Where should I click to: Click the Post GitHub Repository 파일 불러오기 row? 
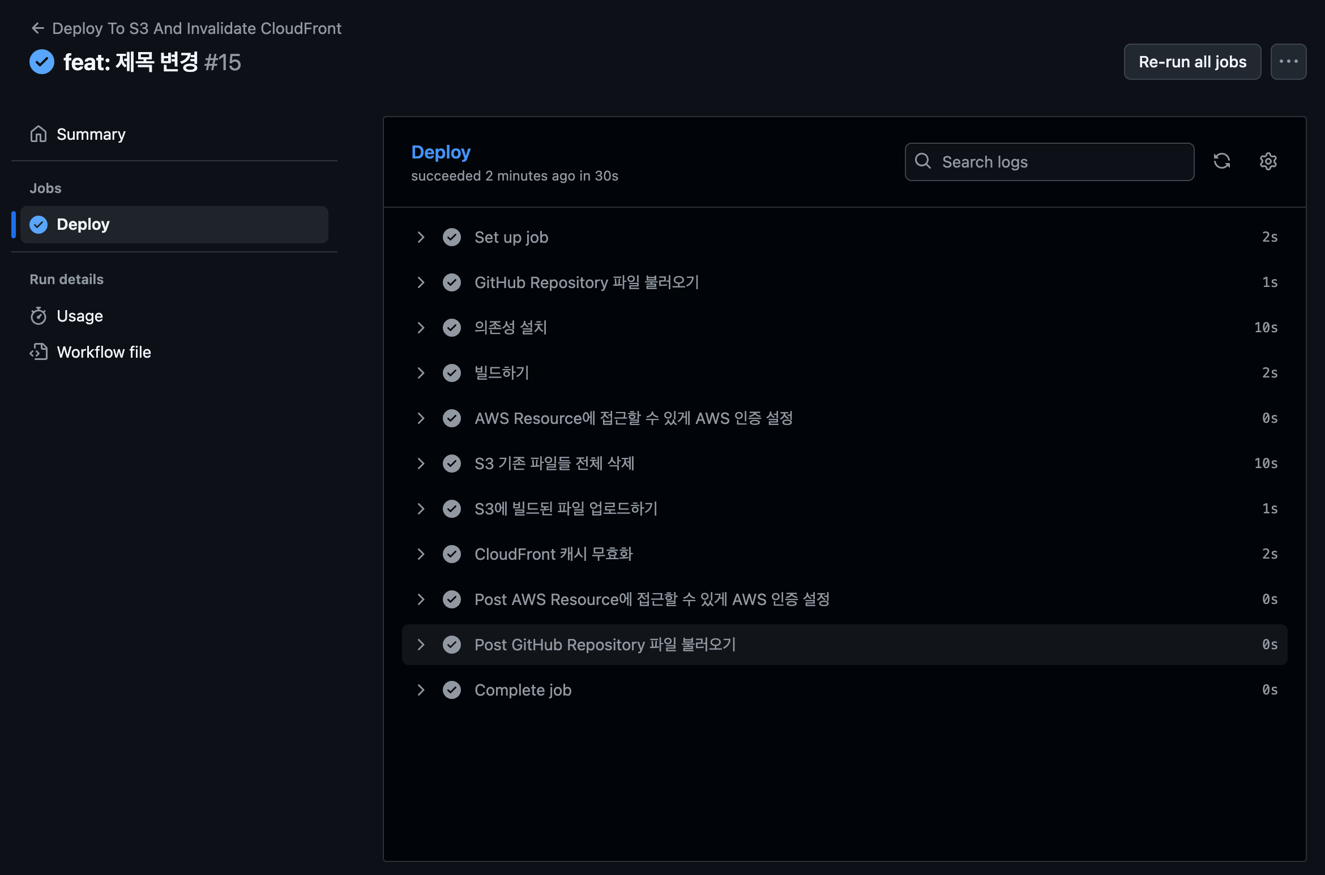pyautogui.click(x=605, y=645)
